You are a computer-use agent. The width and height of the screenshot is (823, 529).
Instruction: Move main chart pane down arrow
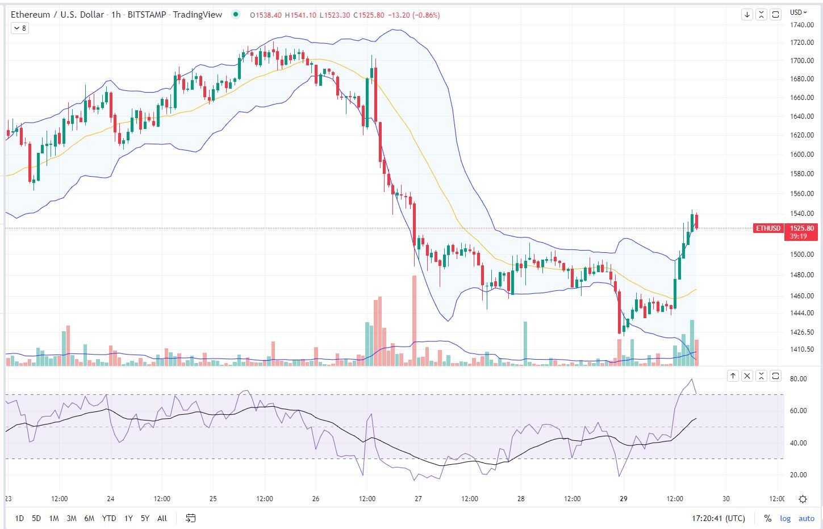pos(747,15)
